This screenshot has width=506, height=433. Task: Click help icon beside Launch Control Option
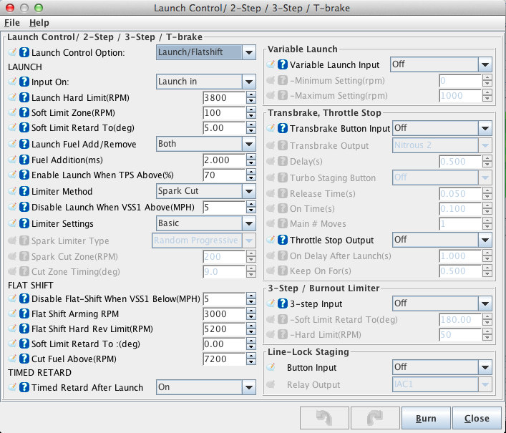point(24,52)
